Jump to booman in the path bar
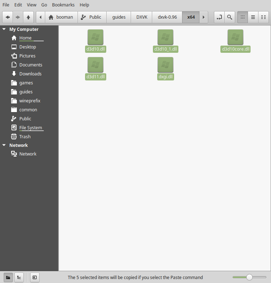Screen dimensions: 271x283 [x=61, y=17]
